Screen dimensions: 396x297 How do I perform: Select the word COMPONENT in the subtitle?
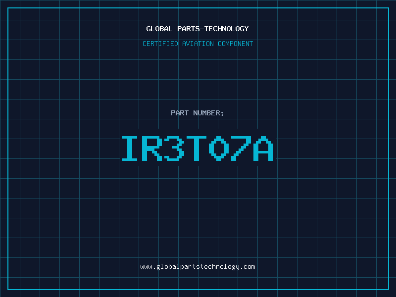pyautogui.click(x=235, y=44)
